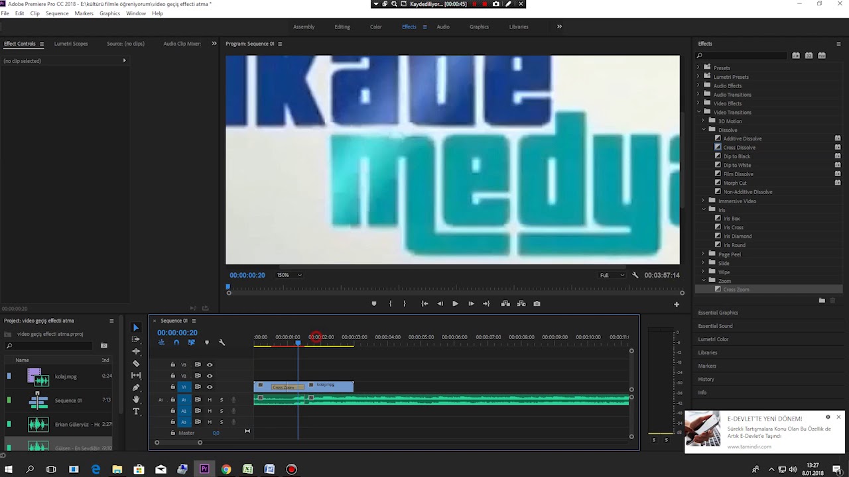Open the History panel

pos(706,379)
